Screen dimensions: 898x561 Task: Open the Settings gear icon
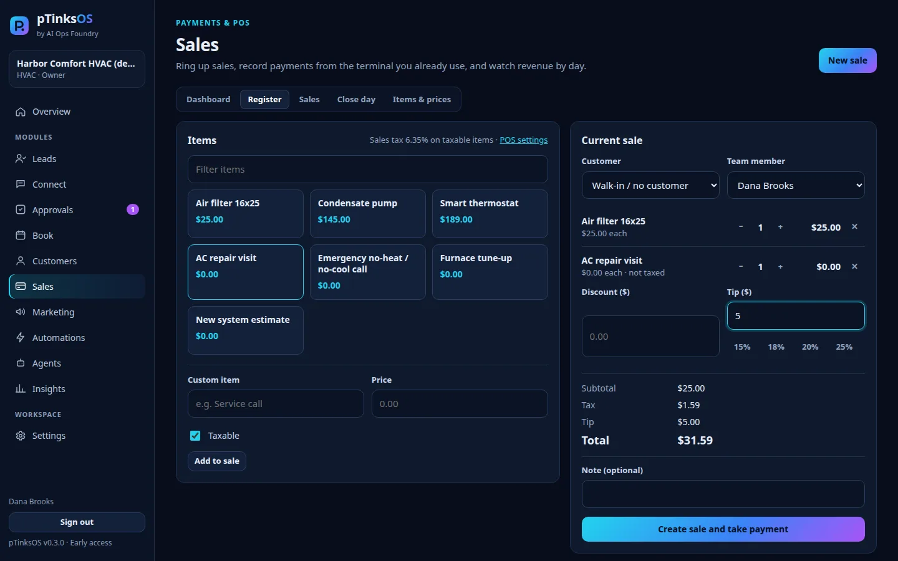[x=21, y=436]
